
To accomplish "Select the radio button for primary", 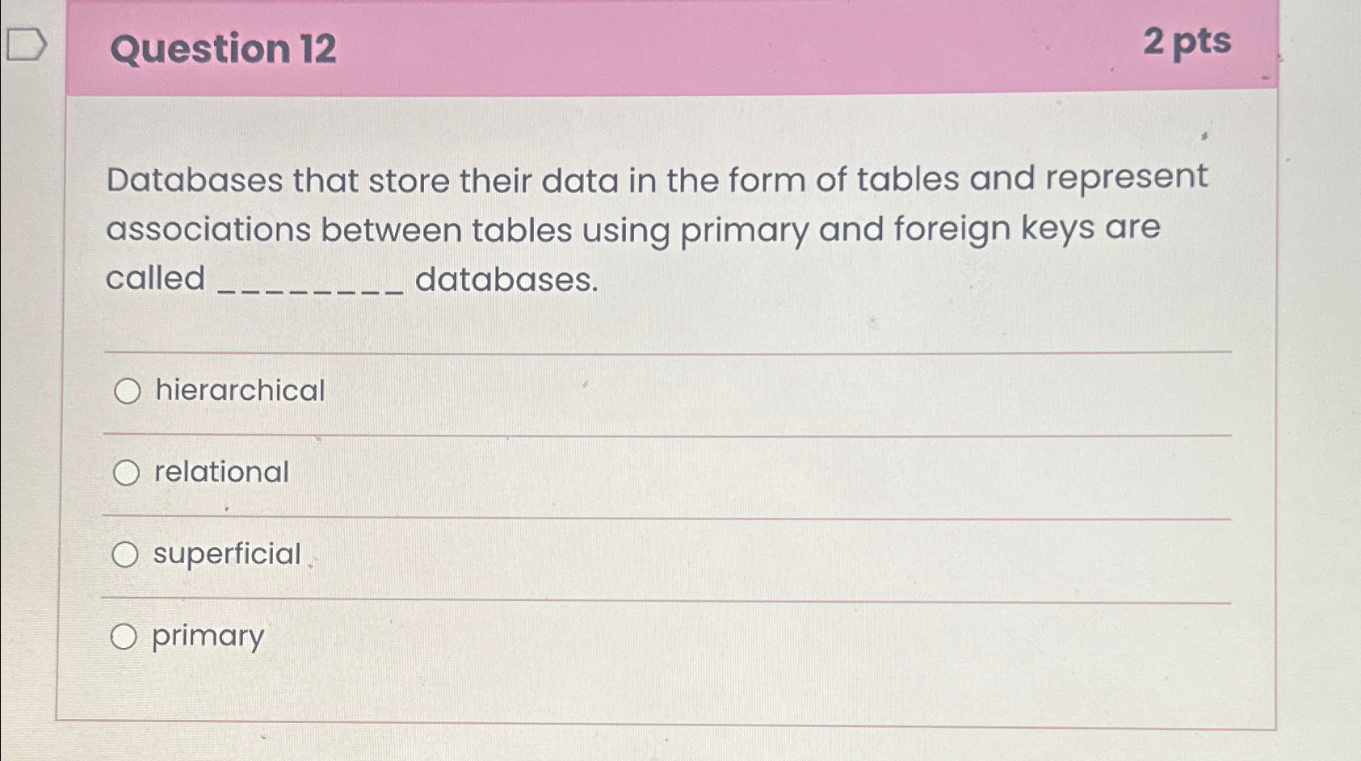I will 125,637.
